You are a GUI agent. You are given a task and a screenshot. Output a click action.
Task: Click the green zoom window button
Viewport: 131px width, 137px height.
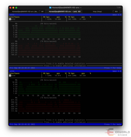16,8
